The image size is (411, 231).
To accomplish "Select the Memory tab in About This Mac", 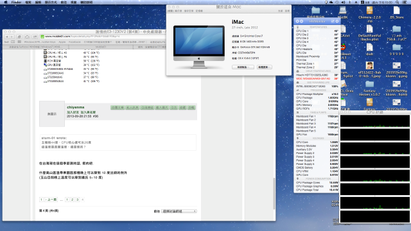I will coord(199,11).
